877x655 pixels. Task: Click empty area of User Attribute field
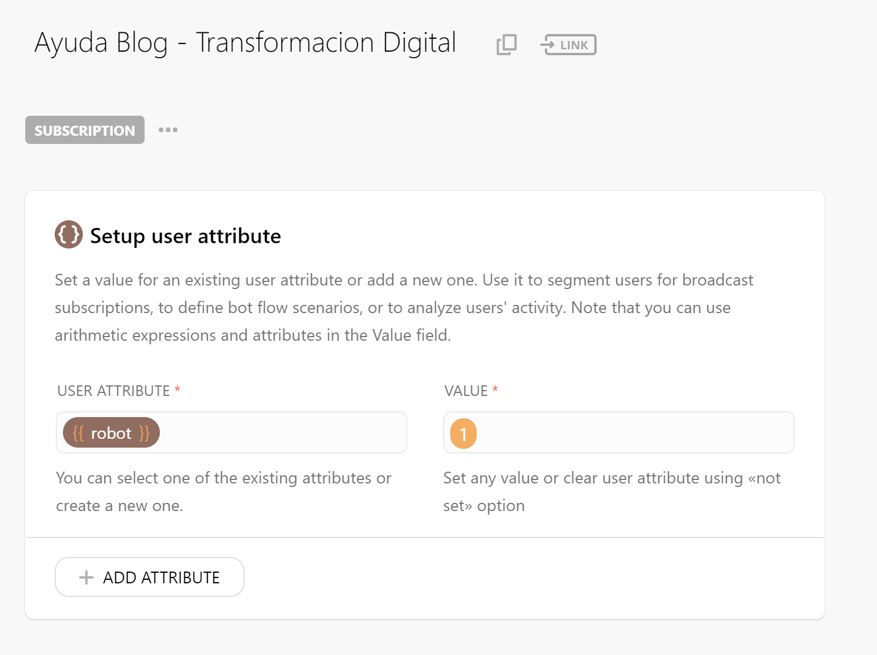pyautogui.click(x=282, y=433)
